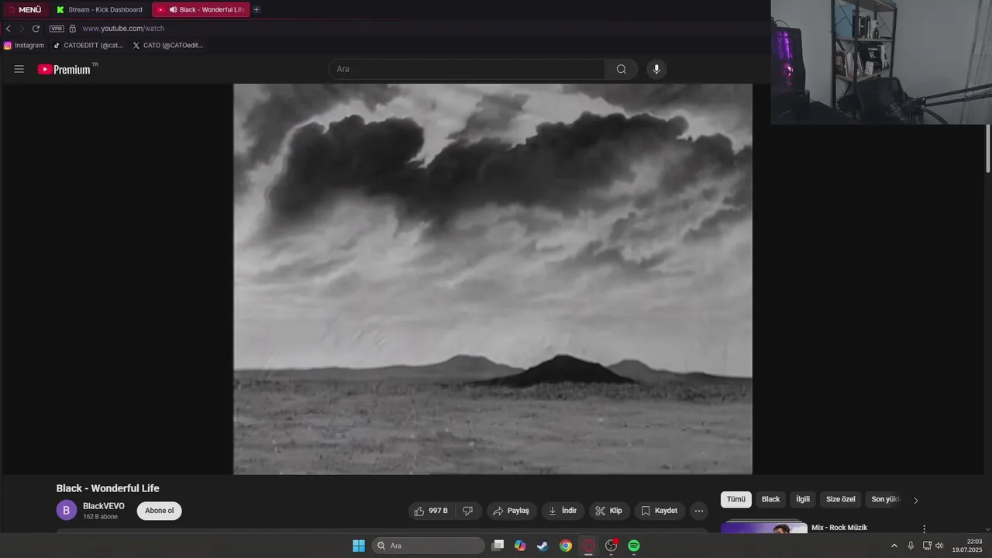Start voice search with microphone
The height and width of the screenshot is (558, 992).
coord(656,69)
